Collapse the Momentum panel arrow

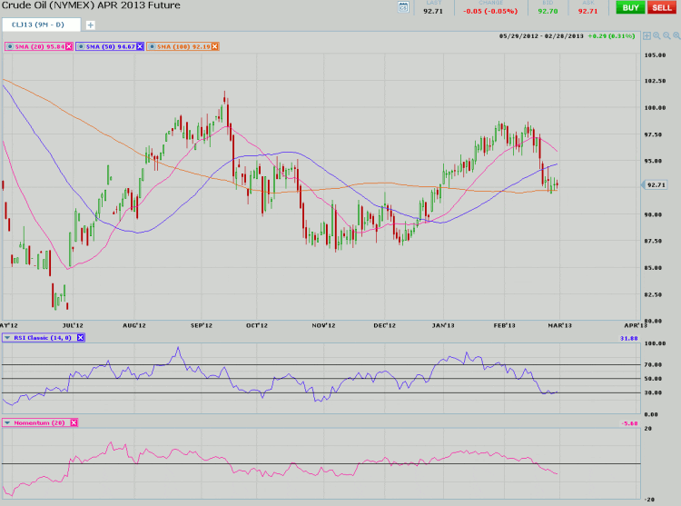click(x=7, y=422)
